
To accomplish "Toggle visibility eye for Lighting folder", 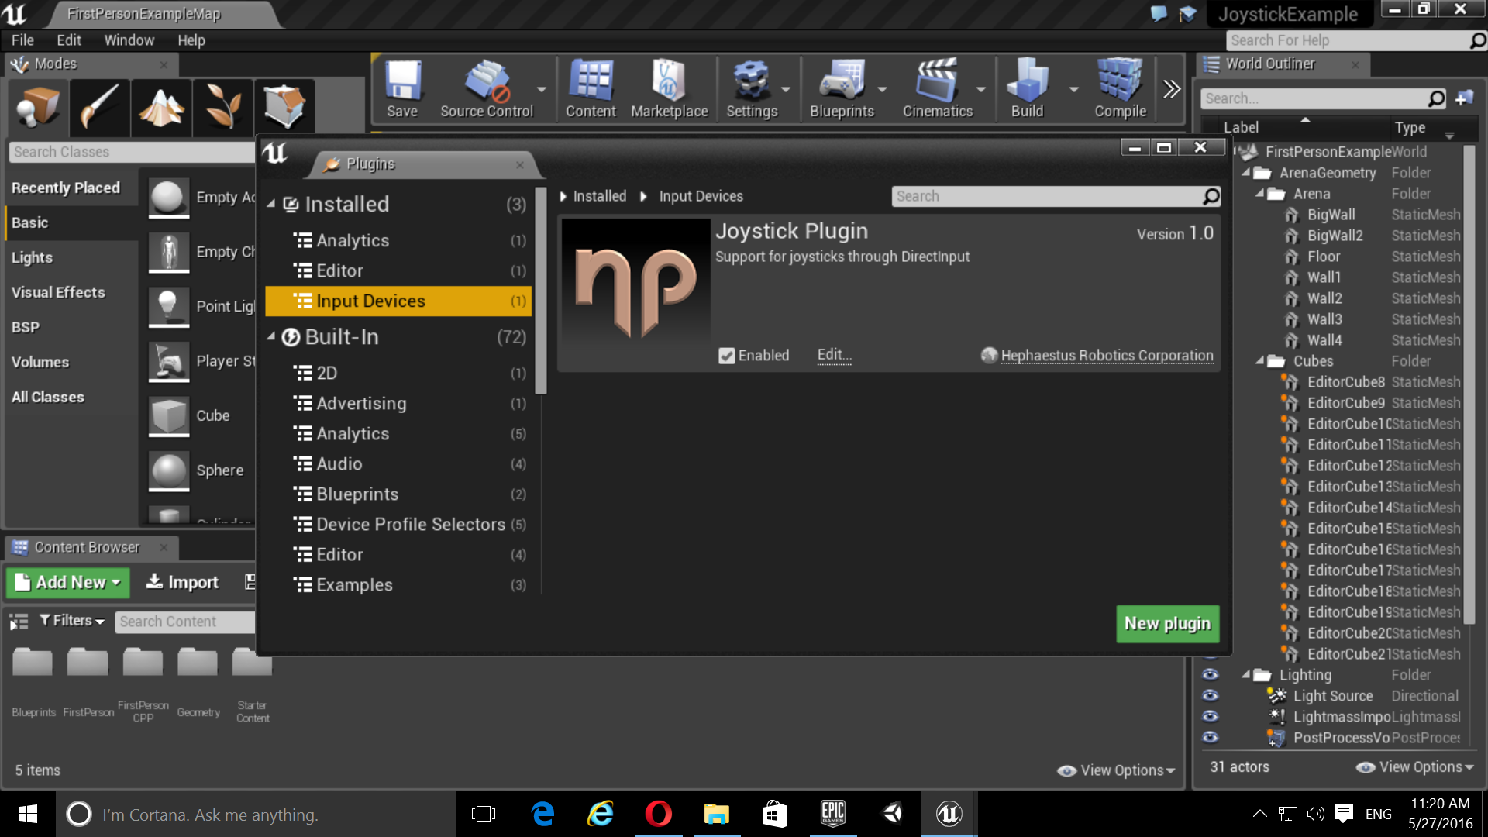I will (1210, 675).
